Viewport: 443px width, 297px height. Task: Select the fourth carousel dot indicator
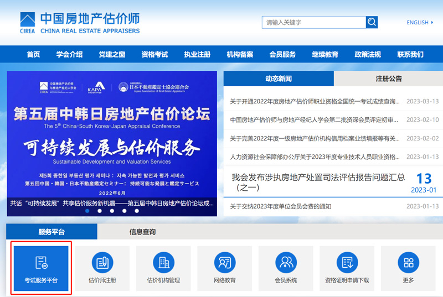pyautogui.click(x=124, y=211)
